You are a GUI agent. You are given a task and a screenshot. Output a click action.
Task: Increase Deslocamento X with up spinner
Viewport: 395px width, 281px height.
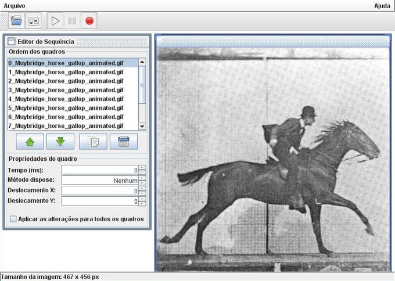pos(142,189)
